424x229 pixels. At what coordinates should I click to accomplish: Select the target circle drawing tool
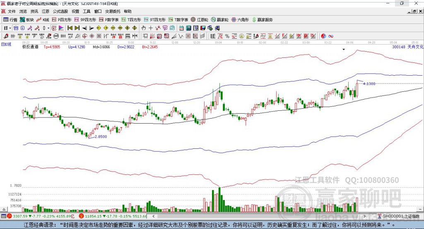pyautogui.click(x=84, y=36)
